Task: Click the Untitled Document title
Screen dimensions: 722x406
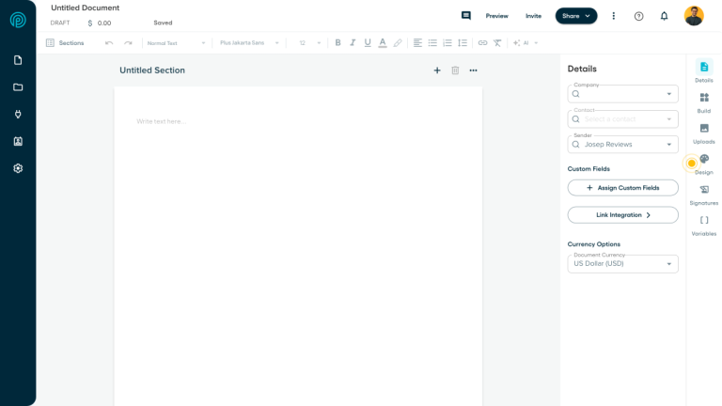Action: [x=85, y=8]
